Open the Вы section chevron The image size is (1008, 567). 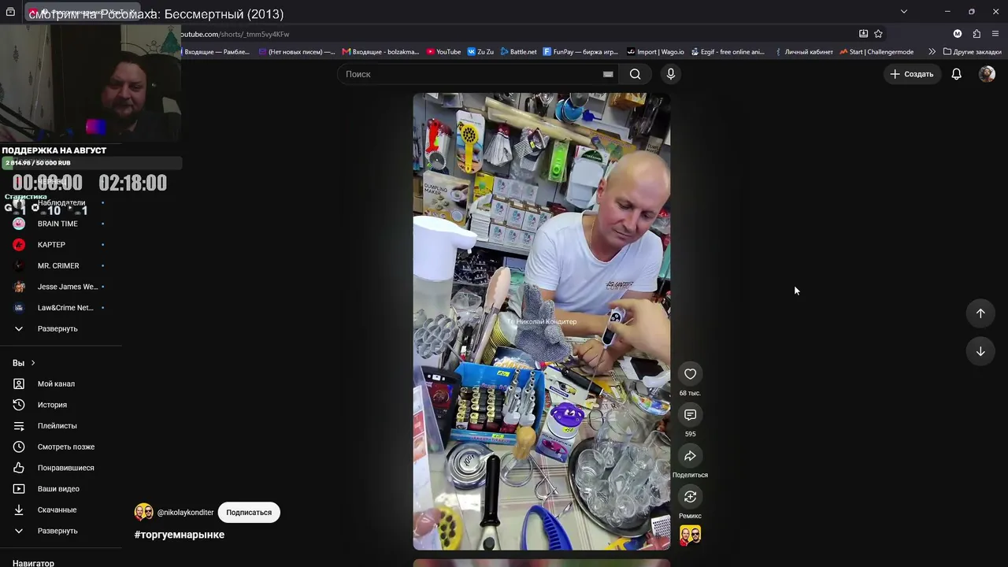[x=33, y=363]
